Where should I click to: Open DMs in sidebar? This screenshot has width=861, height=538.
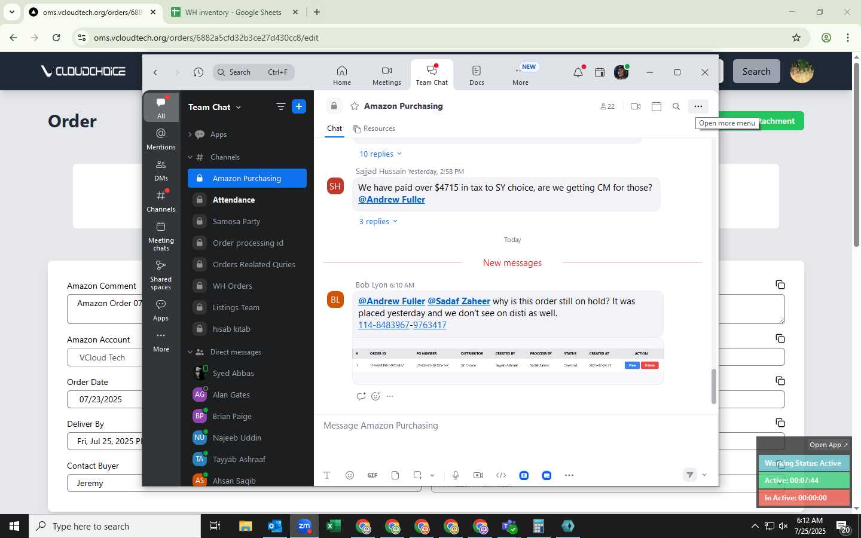pos(161,170)
